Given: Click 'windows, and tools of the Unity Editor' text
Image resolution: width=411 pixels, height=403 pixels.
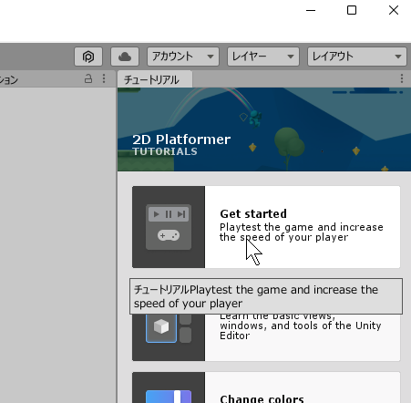Looking at the screenshot, I should point(300,330).
